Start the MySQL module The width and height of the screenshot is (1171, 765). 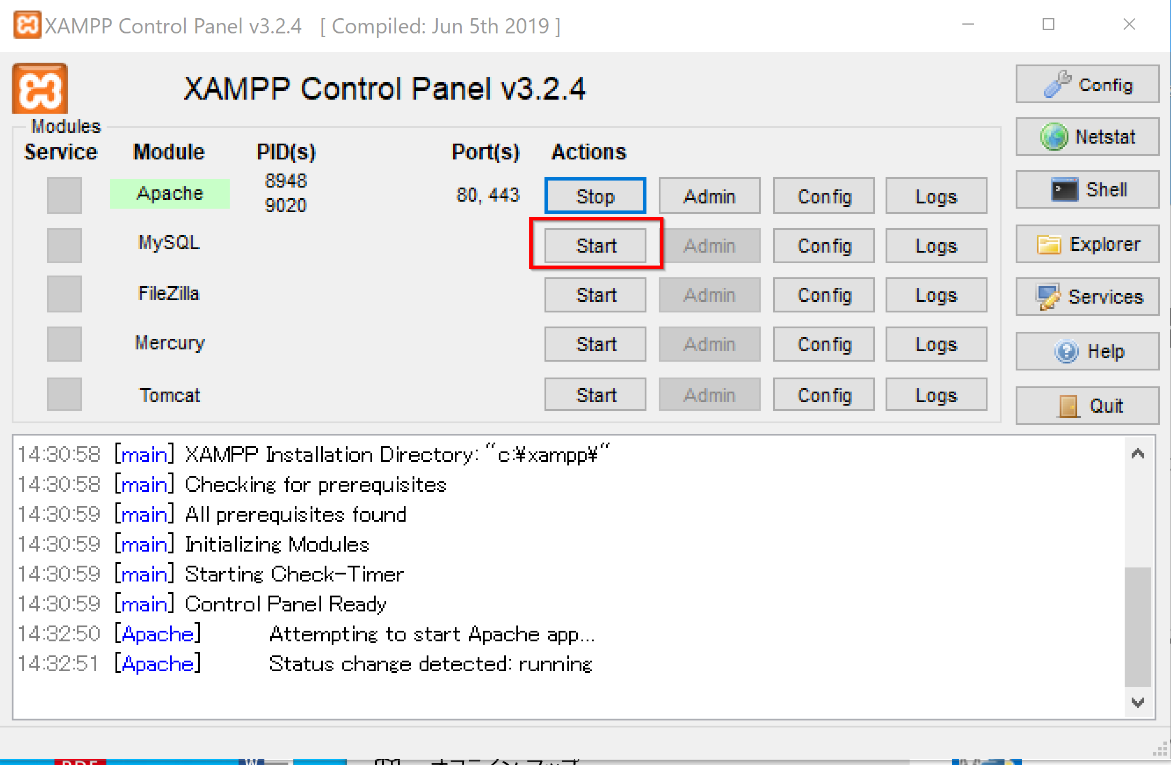click(595, 246)
